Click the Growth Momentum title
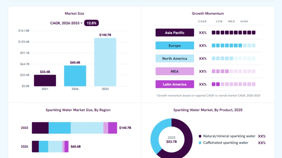The image size is (282, 158). pos(208,13)
